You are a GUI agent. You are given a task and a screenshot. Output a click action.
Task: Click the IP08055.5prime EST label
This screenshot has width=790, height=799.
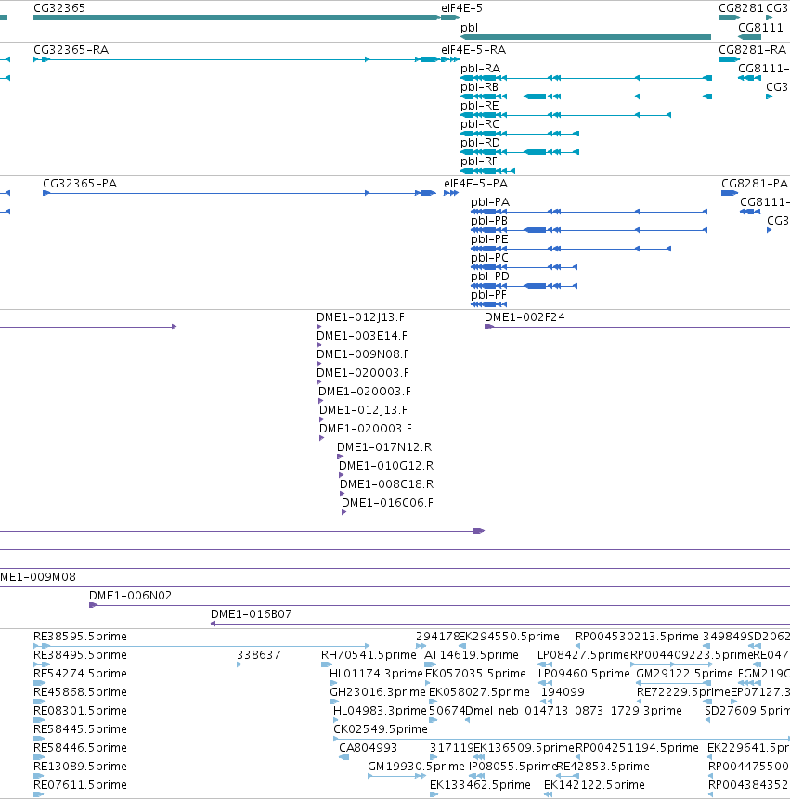[512, 767]
